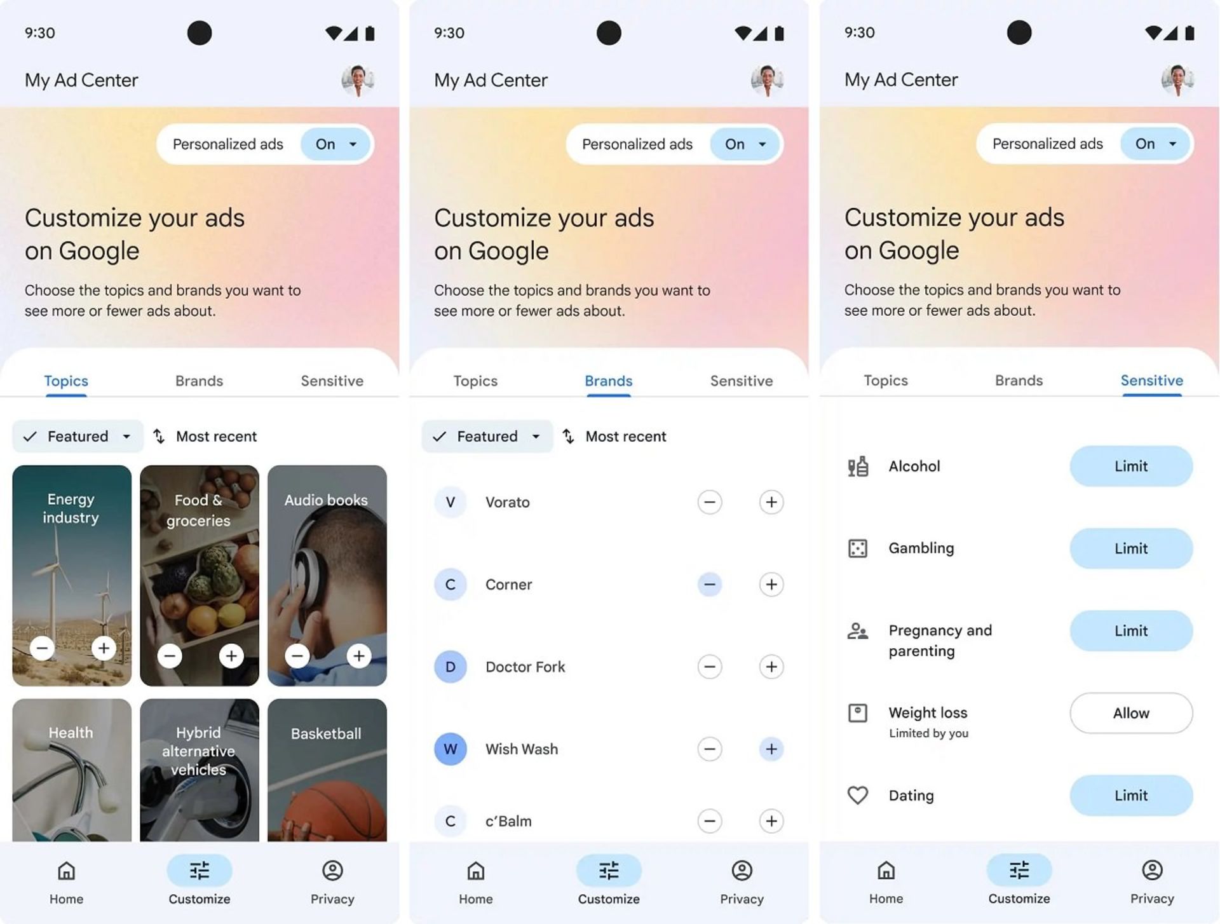Click the Dating heart icon
This screenshot has width=1220, height=924.
click(x=857, y=795)
